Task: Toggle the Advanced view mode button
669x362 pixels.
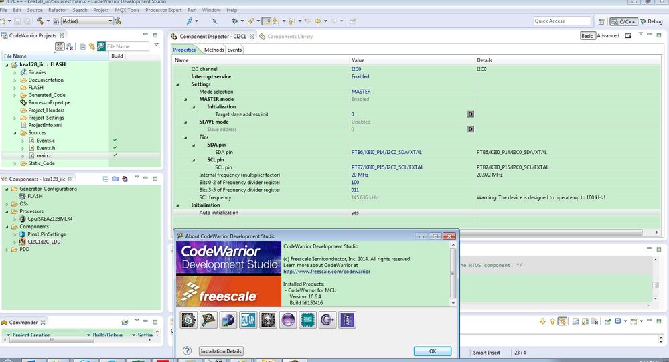Action: tap(608, 36)
